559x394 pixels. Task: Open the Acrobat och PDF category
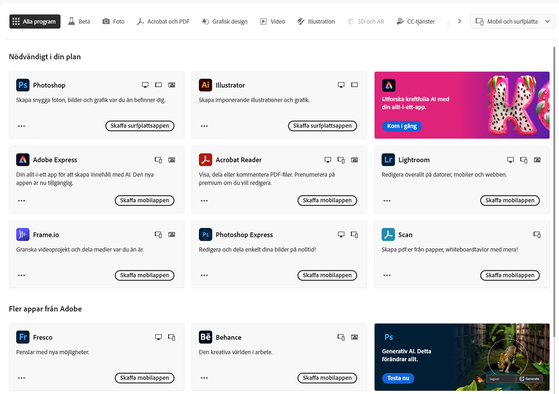pos(163,21)
